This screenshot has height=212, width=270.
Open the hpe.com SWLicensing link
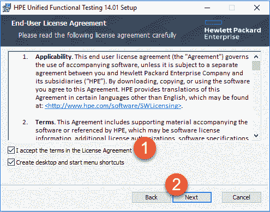pos(113,106)
